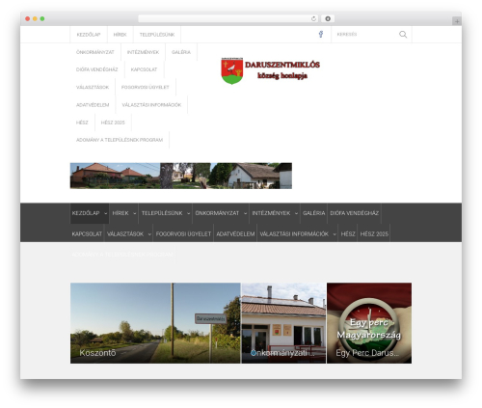Screen dimensions: 482x408
Task: Open the Facebook icon link
Action: (321, 35)
